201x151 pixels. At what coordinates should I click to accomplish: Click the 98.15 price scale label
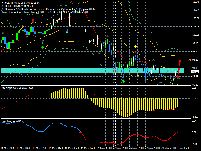196,43
